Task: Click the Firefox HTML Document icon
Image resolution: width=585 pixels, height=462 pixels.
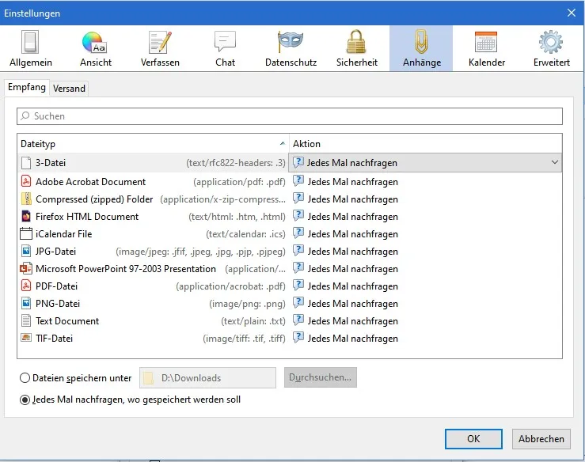Action: 26,216
